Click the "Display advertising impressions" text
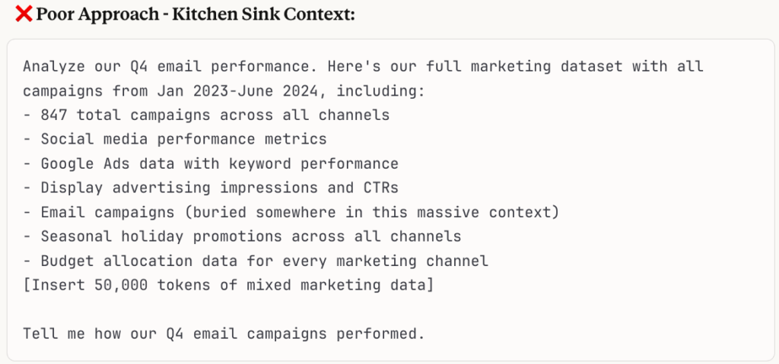 (x=170, y=188)
